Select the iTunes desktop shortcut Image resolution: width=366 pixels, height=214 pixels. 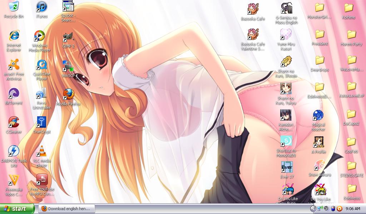click(x=41, y=7)
